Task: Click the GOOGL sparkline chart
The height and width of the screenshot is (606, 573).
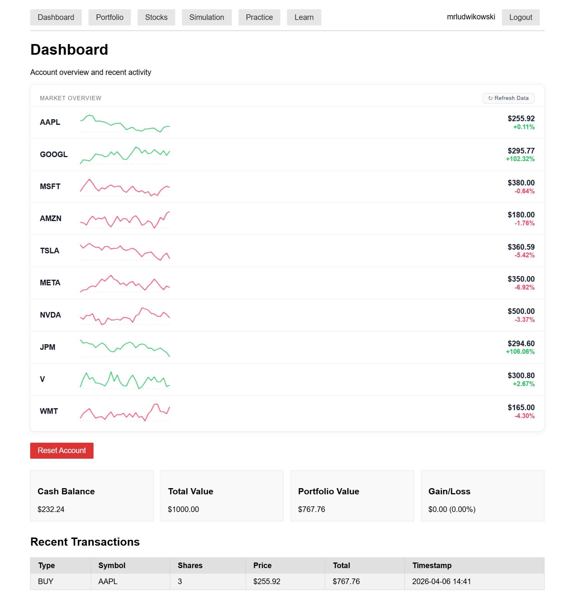Action: 125,155
